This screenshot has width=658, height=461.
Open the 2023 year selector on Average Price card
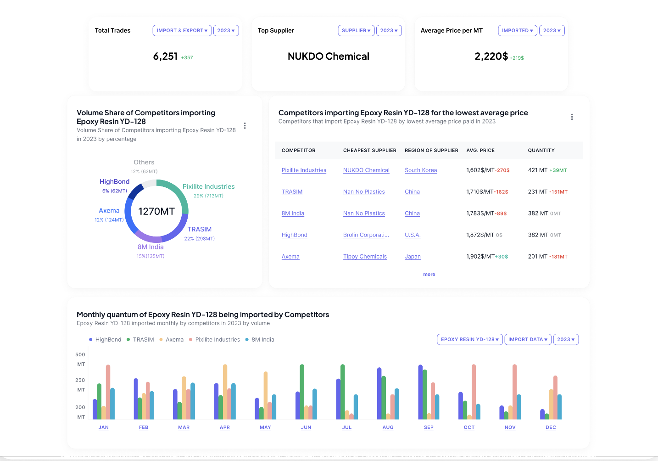(552, 30)
